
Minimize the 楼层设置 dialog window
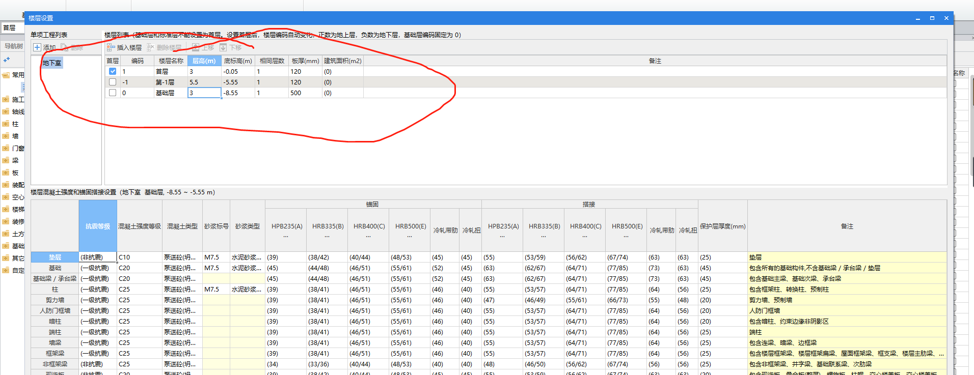[x=918, y=18]
